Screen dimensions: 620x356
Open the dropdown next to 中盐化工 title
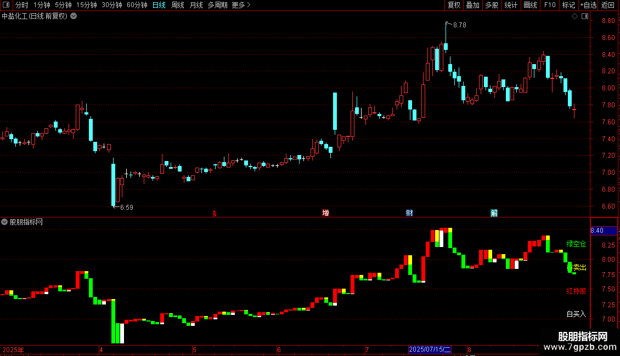pos(74,16)
